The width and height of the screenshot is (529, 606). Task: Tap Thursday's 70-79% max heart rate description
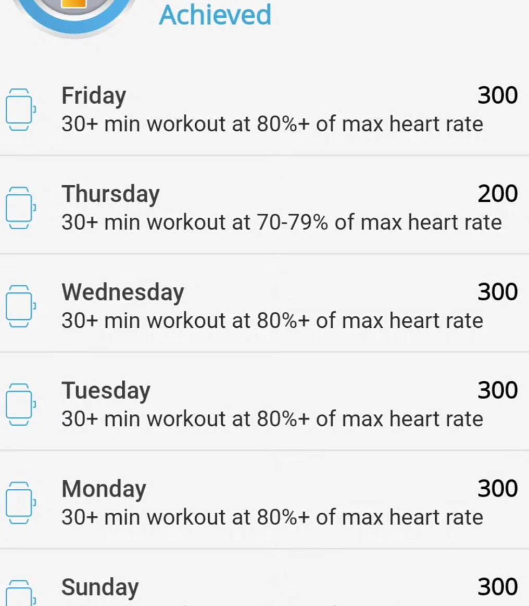tap(281, 222)
